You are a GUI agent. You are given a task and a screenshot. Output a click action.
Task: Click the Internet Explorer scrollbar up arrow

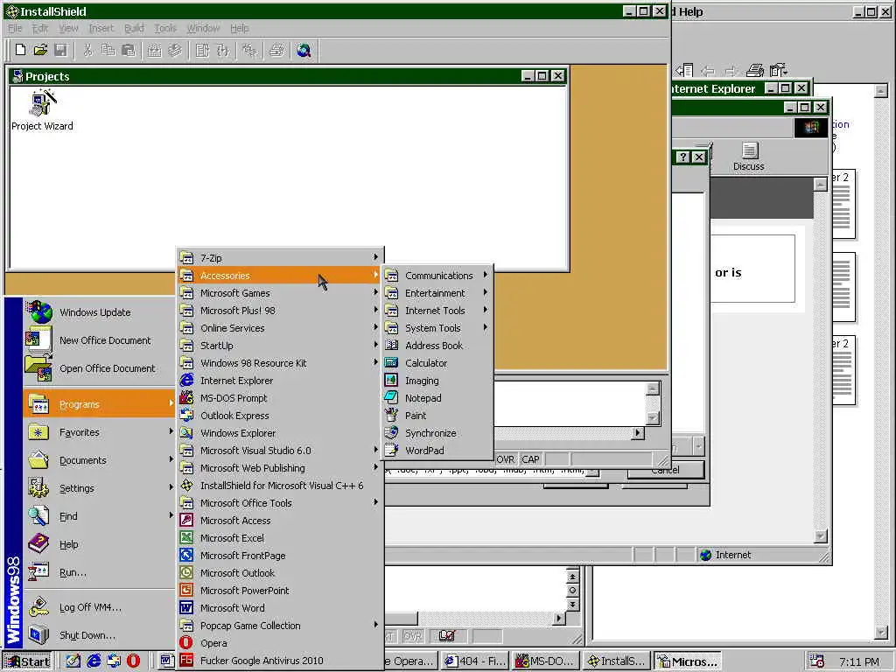coord(820,184)
